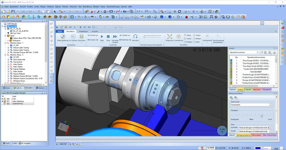This screenshot has height=150, width=286.
Task: Select Links view option
Action: tap(196, 42)
